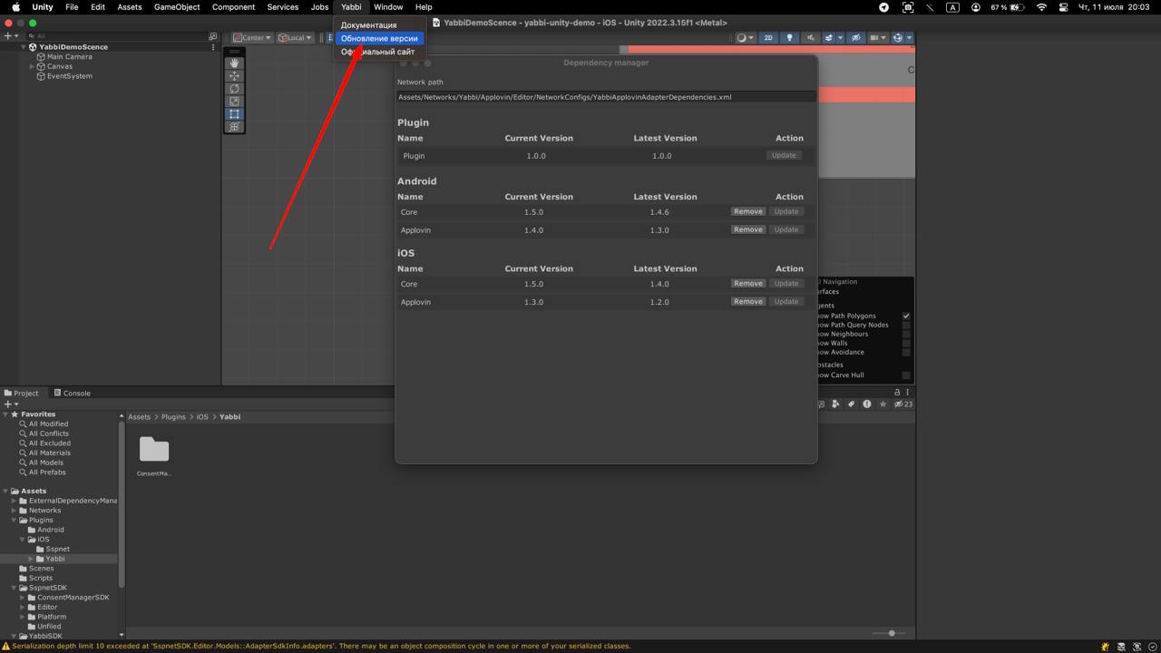The height and width of the screenshot is (653, 1161).
Task: Open the ConsentMa... folder thumbnail
Action: [154, 451]
